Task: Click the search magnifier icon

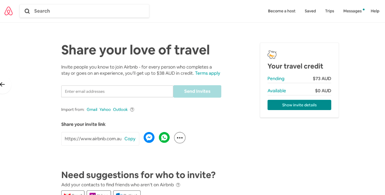Action: [x=27, y=11]
